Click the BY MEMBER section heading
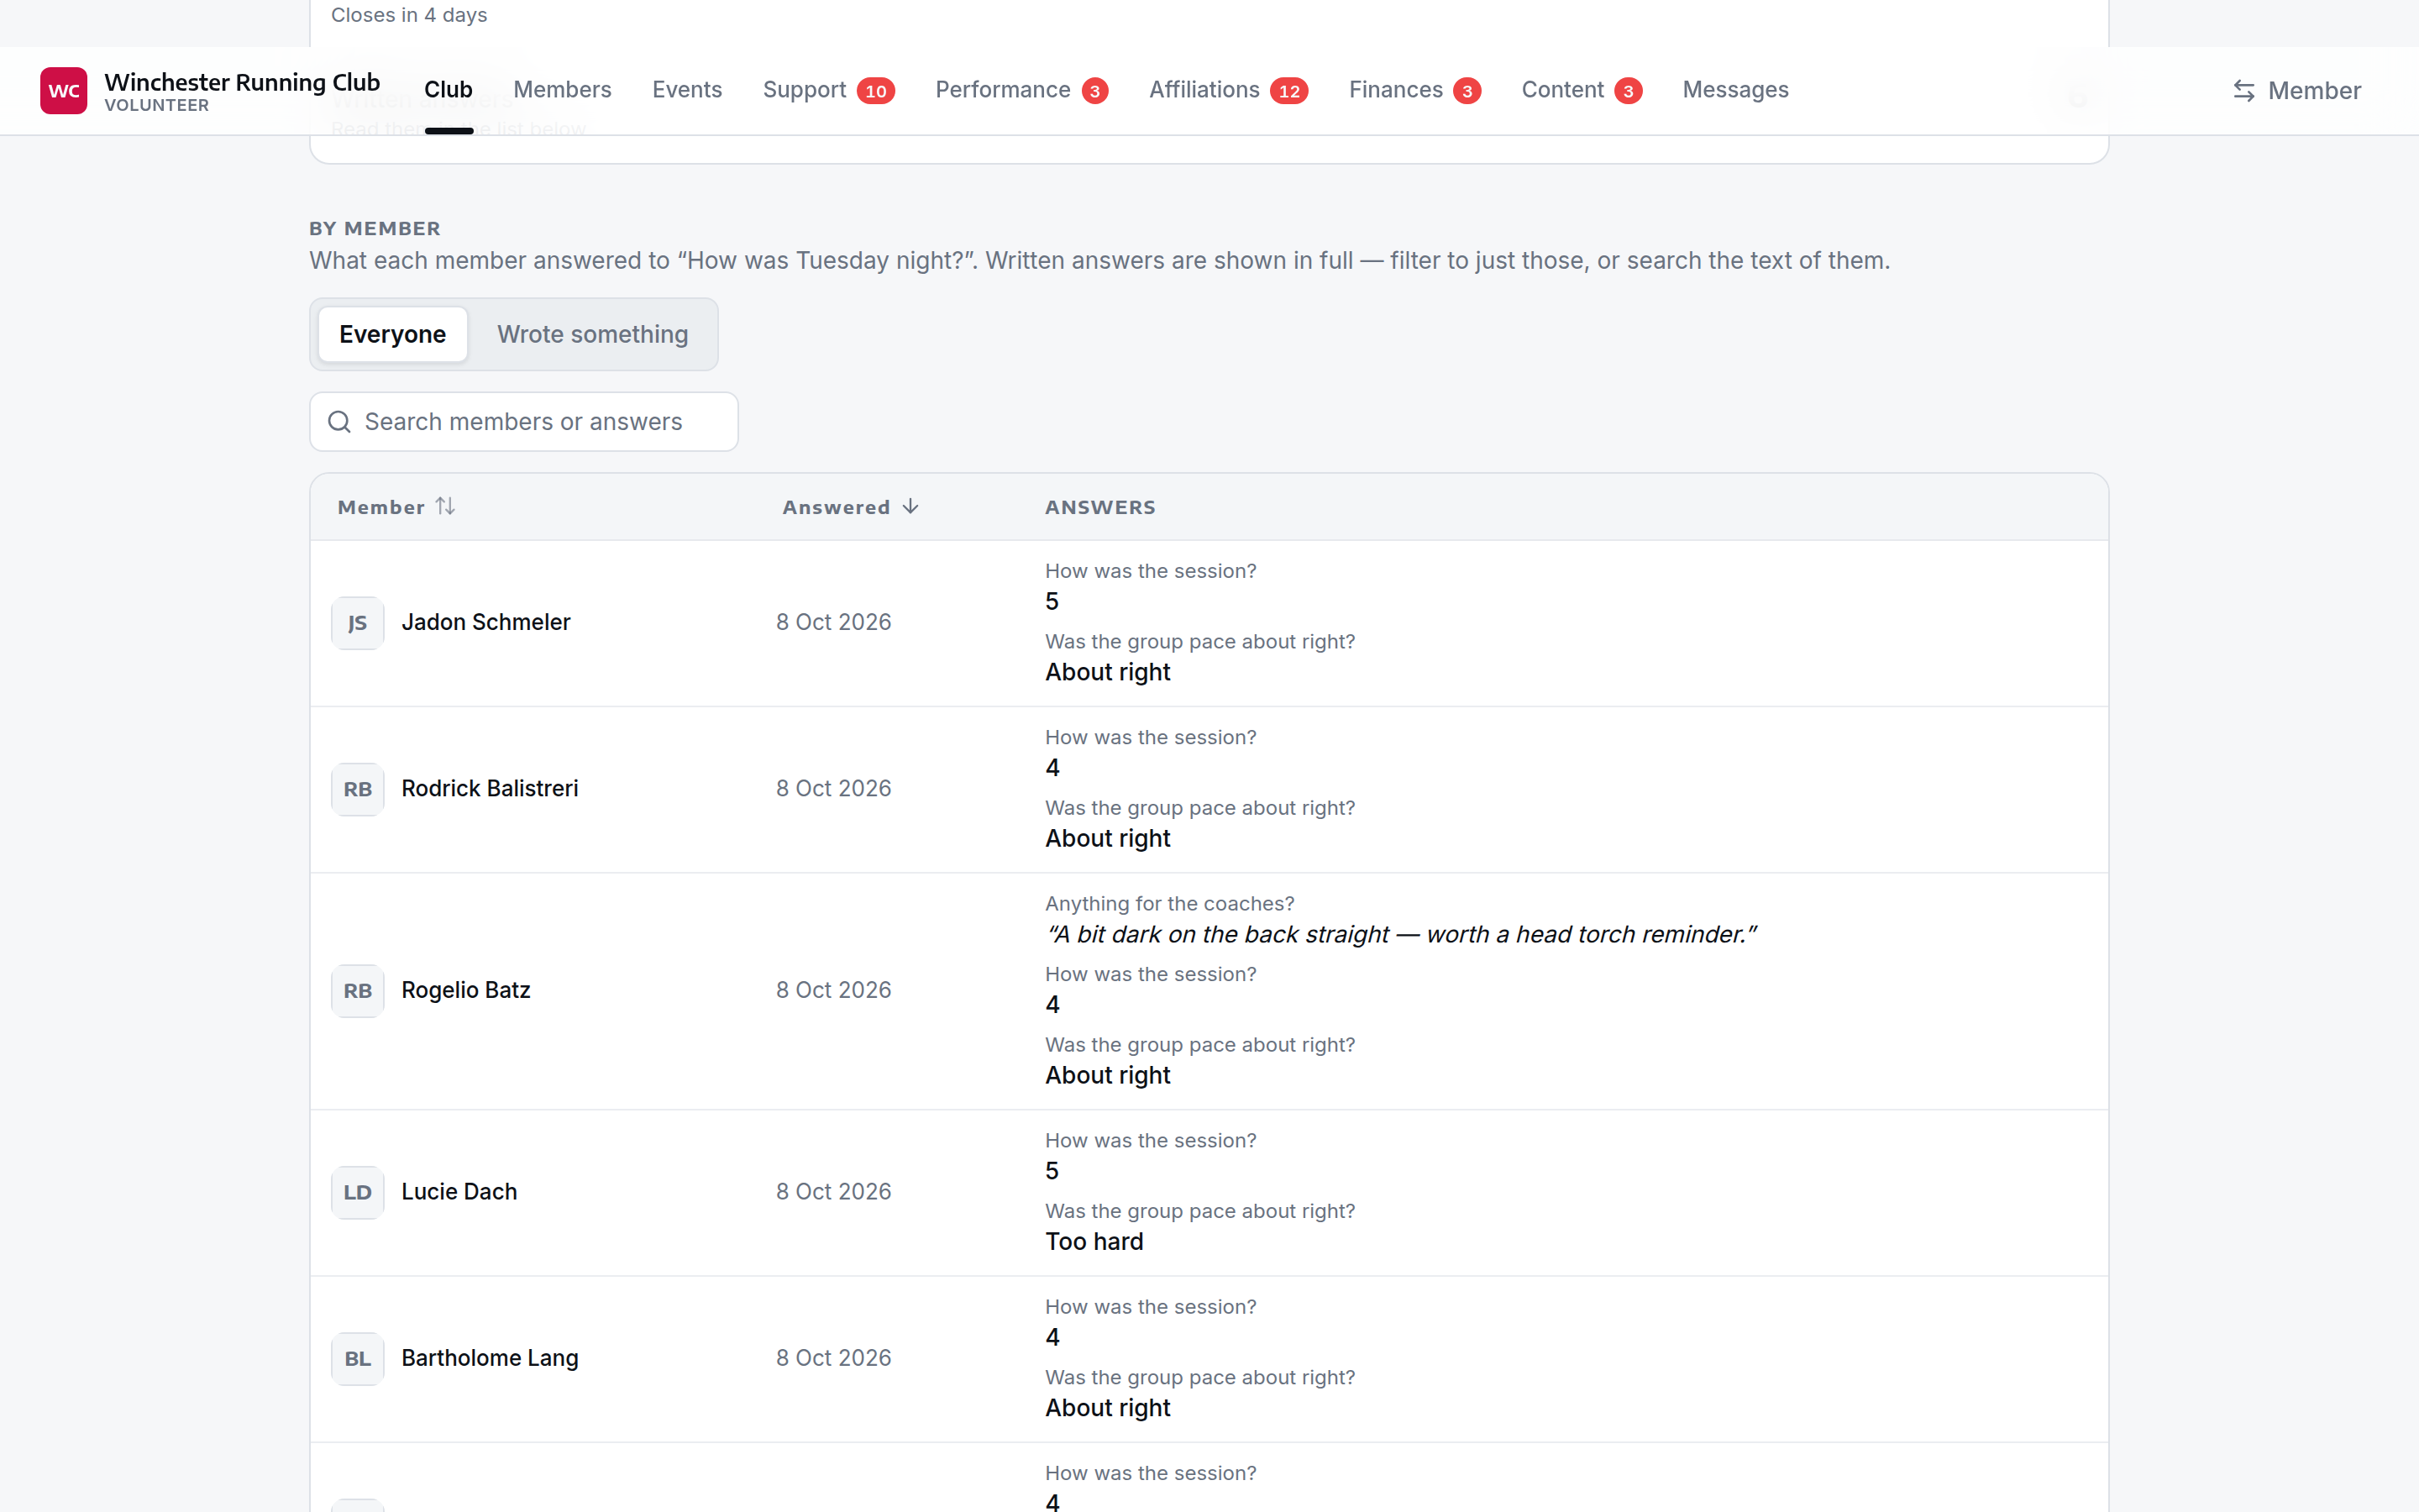Image resolution: width=2419 pixels, height=1512 pixels. click(x=375, y=228)
